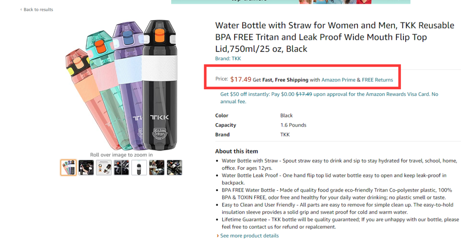Click the top banner advertisement

(291, 2)
